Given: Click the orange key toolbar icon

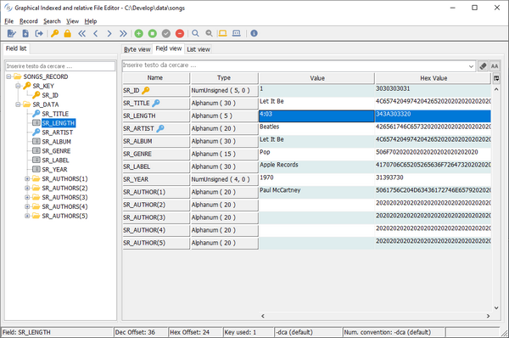Looking at the screenshot, I should coord(54,33).
